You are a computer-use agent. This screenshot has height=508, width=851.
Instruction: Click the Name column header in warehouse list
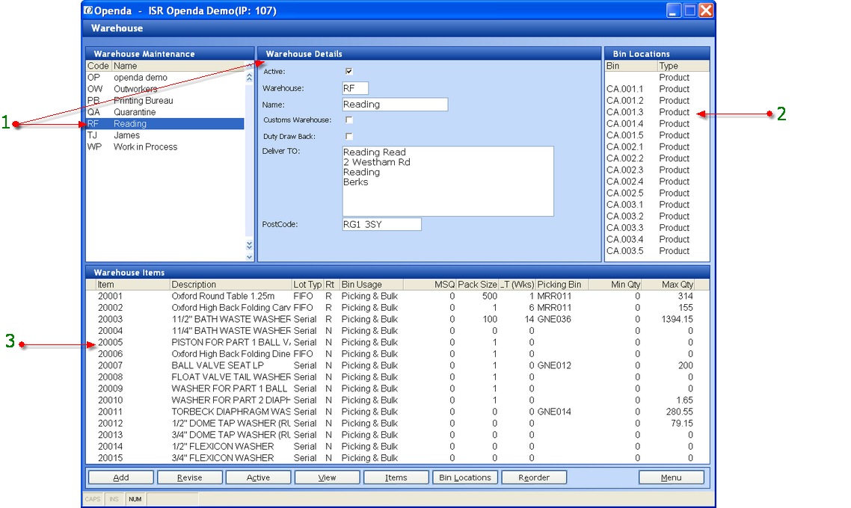pos(179,66)
